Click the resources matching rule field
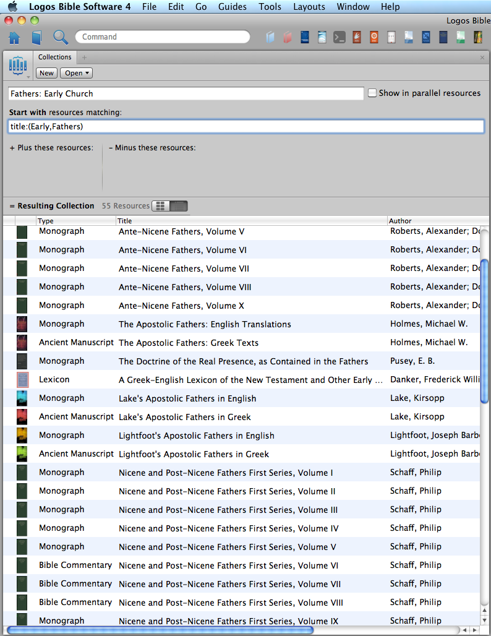 click(246, 127)
